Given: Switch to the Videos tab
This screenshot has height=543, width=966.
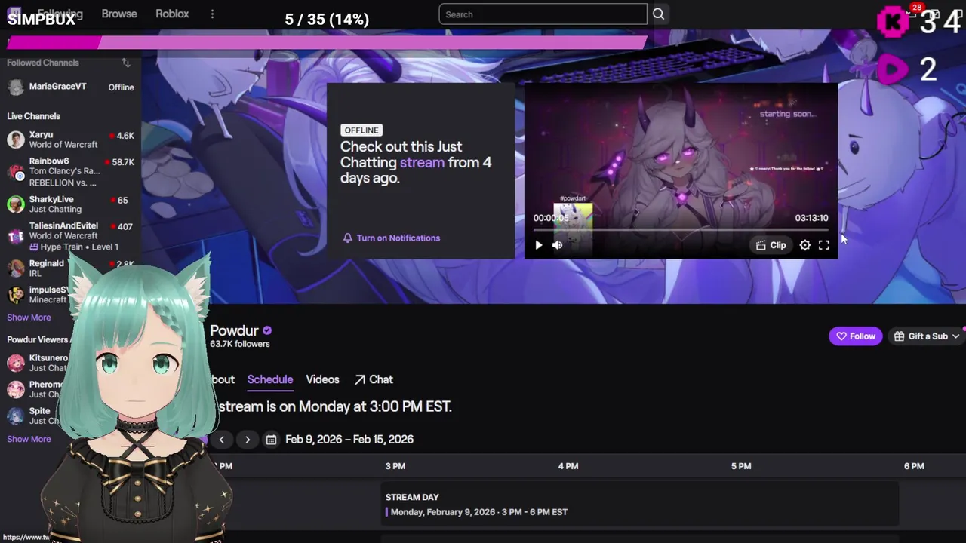Looking at the screenshot, I should (322, 379).
